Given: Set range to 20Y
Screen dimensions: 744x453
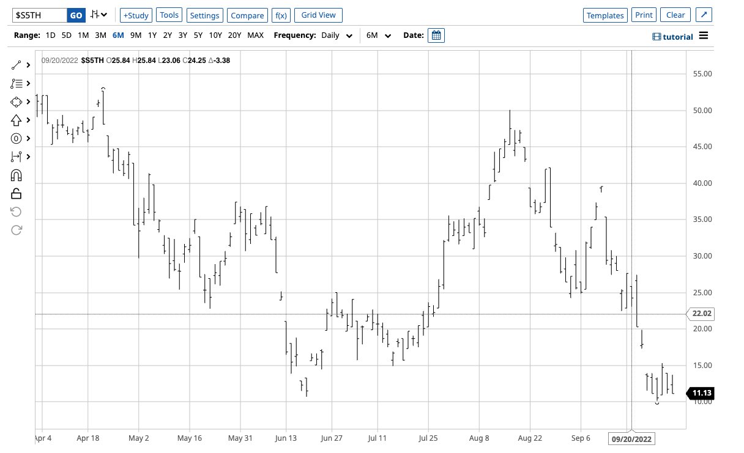Looking at the screenshot, I should point(234,35).
